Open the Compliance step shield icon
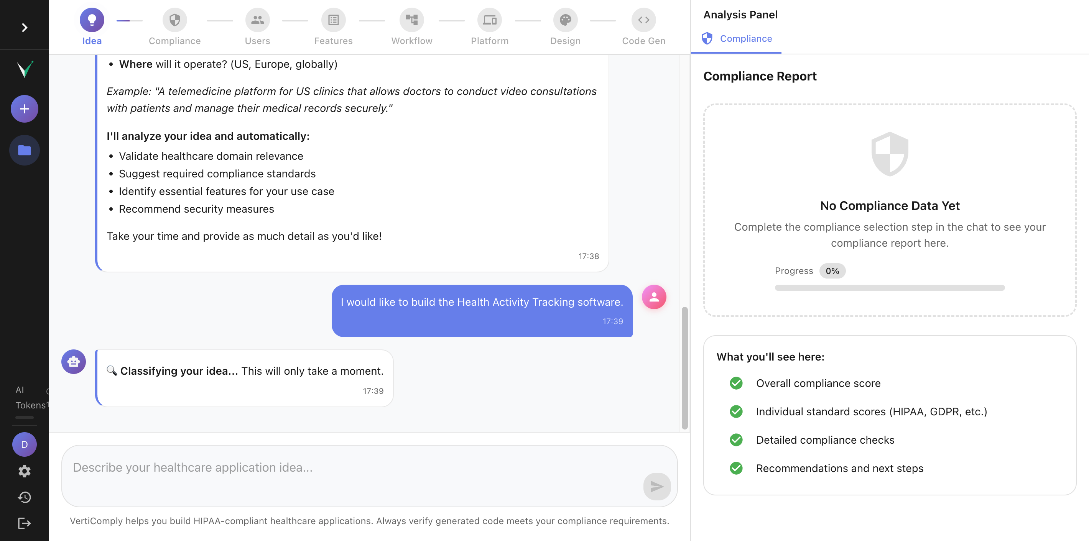Screen dimensions: 1089x541 tap(174, 20)
